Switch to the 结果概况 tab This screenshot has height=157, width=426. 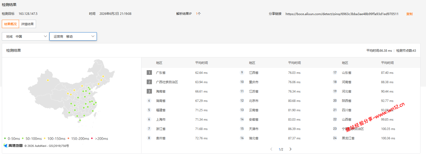[x=10, y=24]
